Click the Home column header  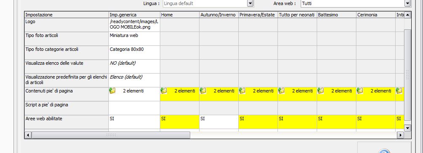(180, 15)
